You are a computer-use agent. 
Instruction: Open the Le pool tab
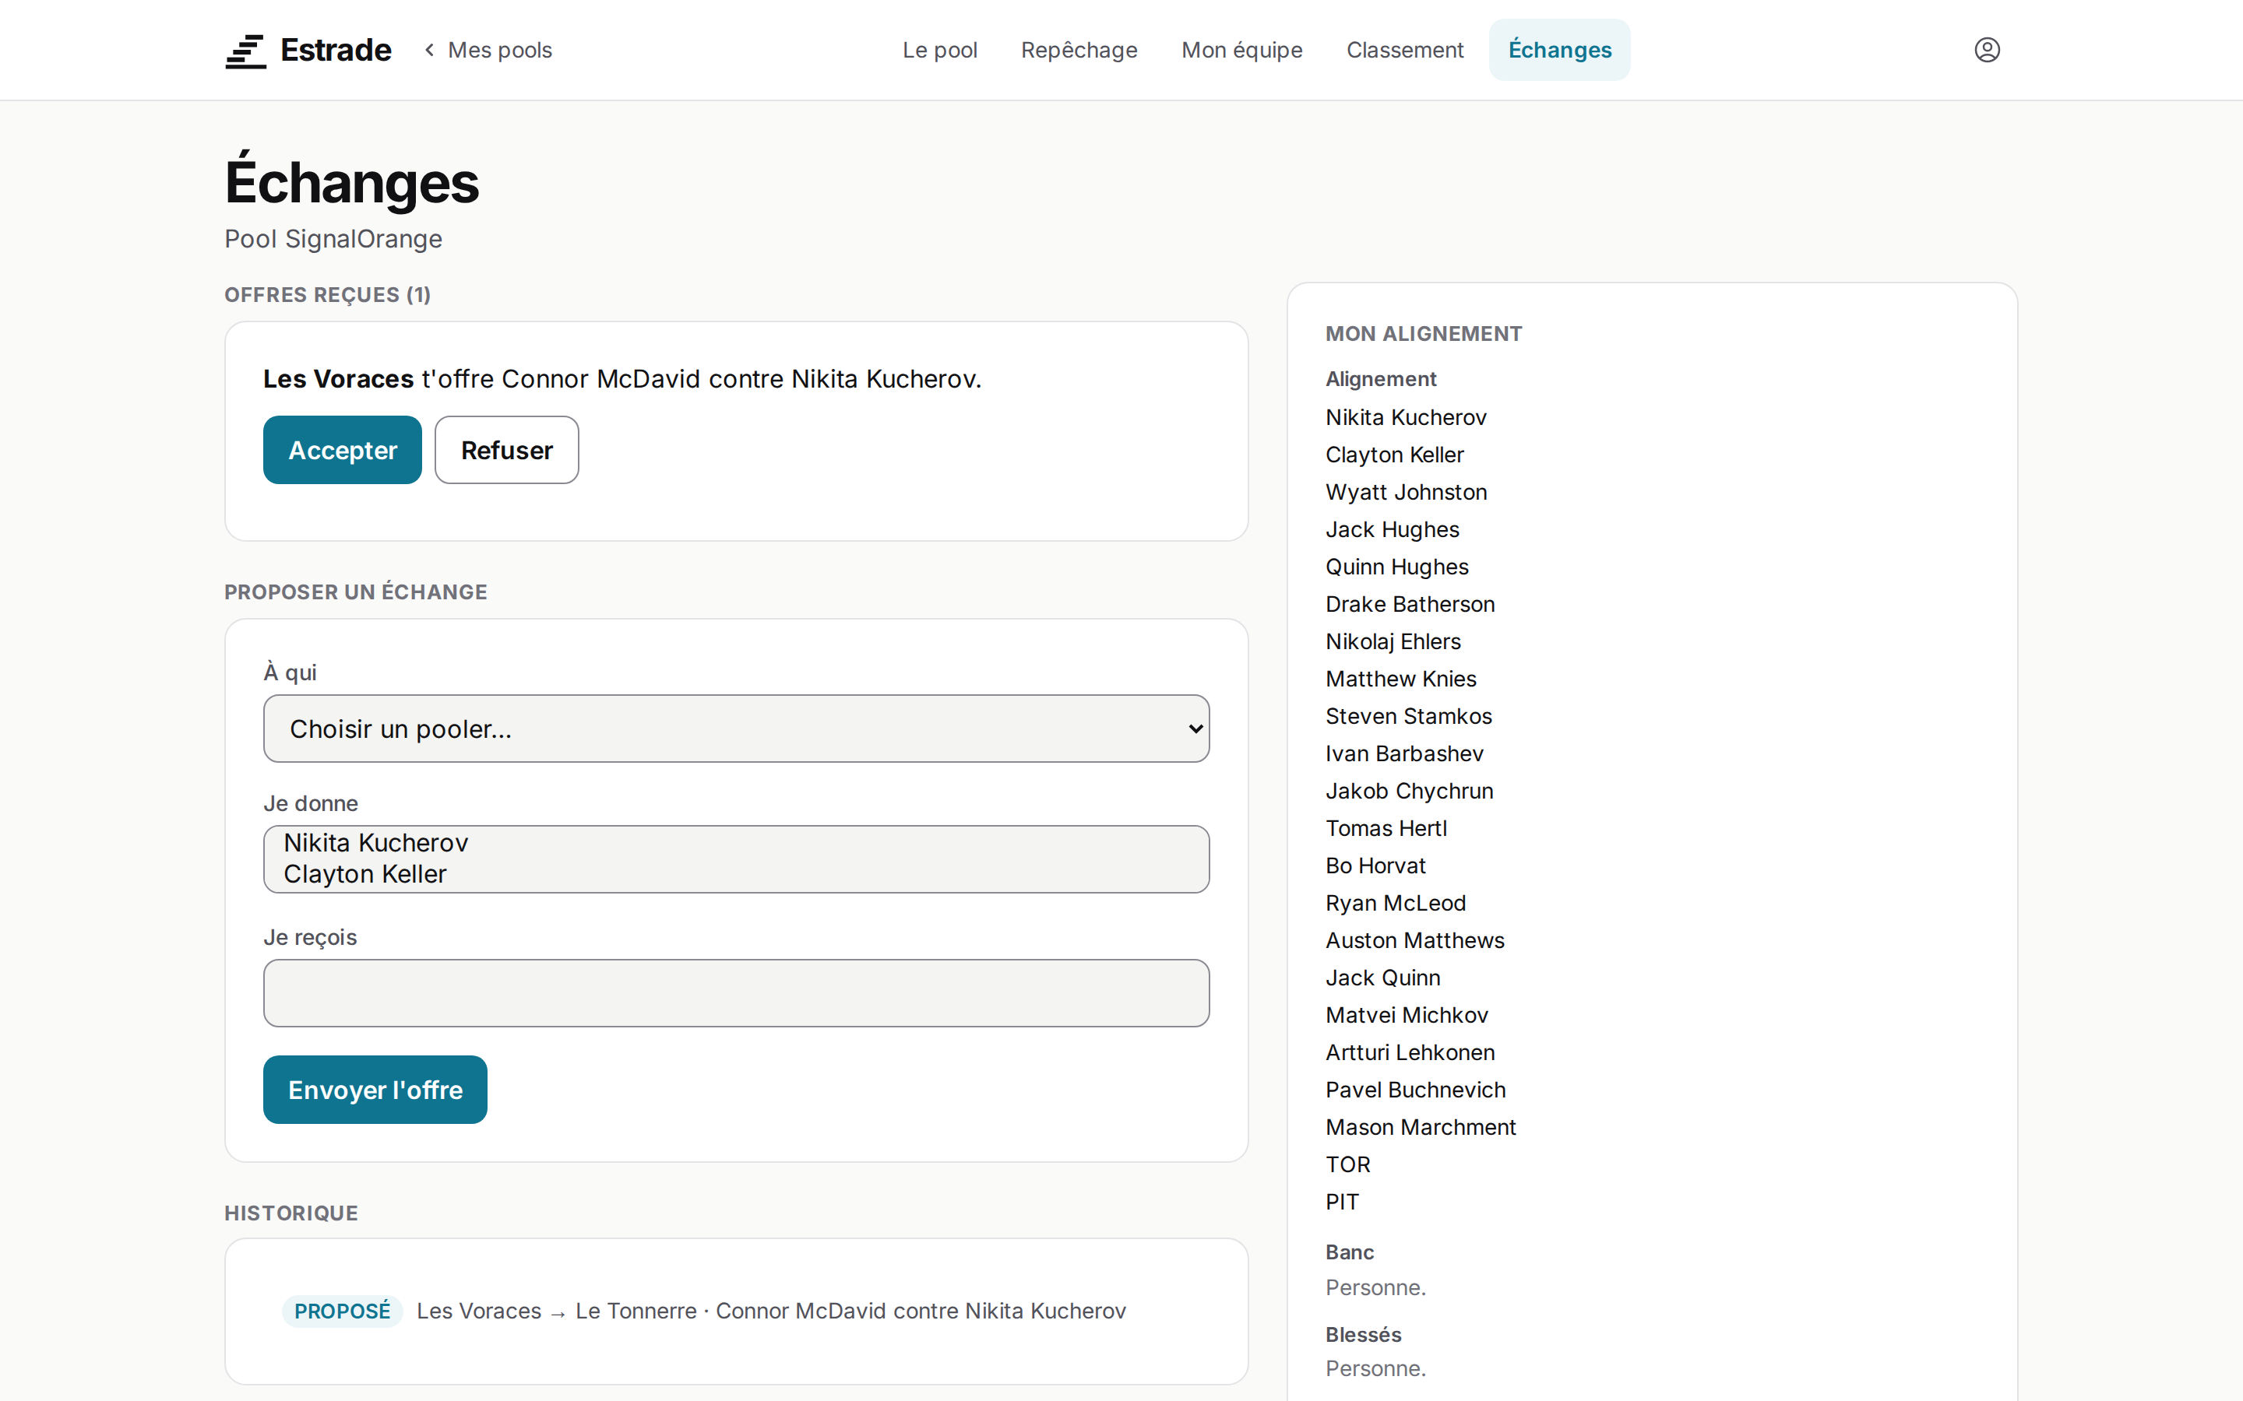click(x=940, y=50)
